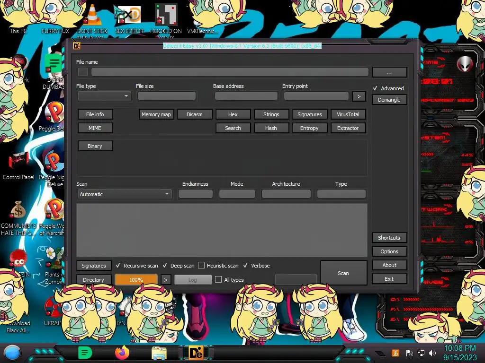Show the Entropy analysis
The image size is (485, 363).
[310, 128]
